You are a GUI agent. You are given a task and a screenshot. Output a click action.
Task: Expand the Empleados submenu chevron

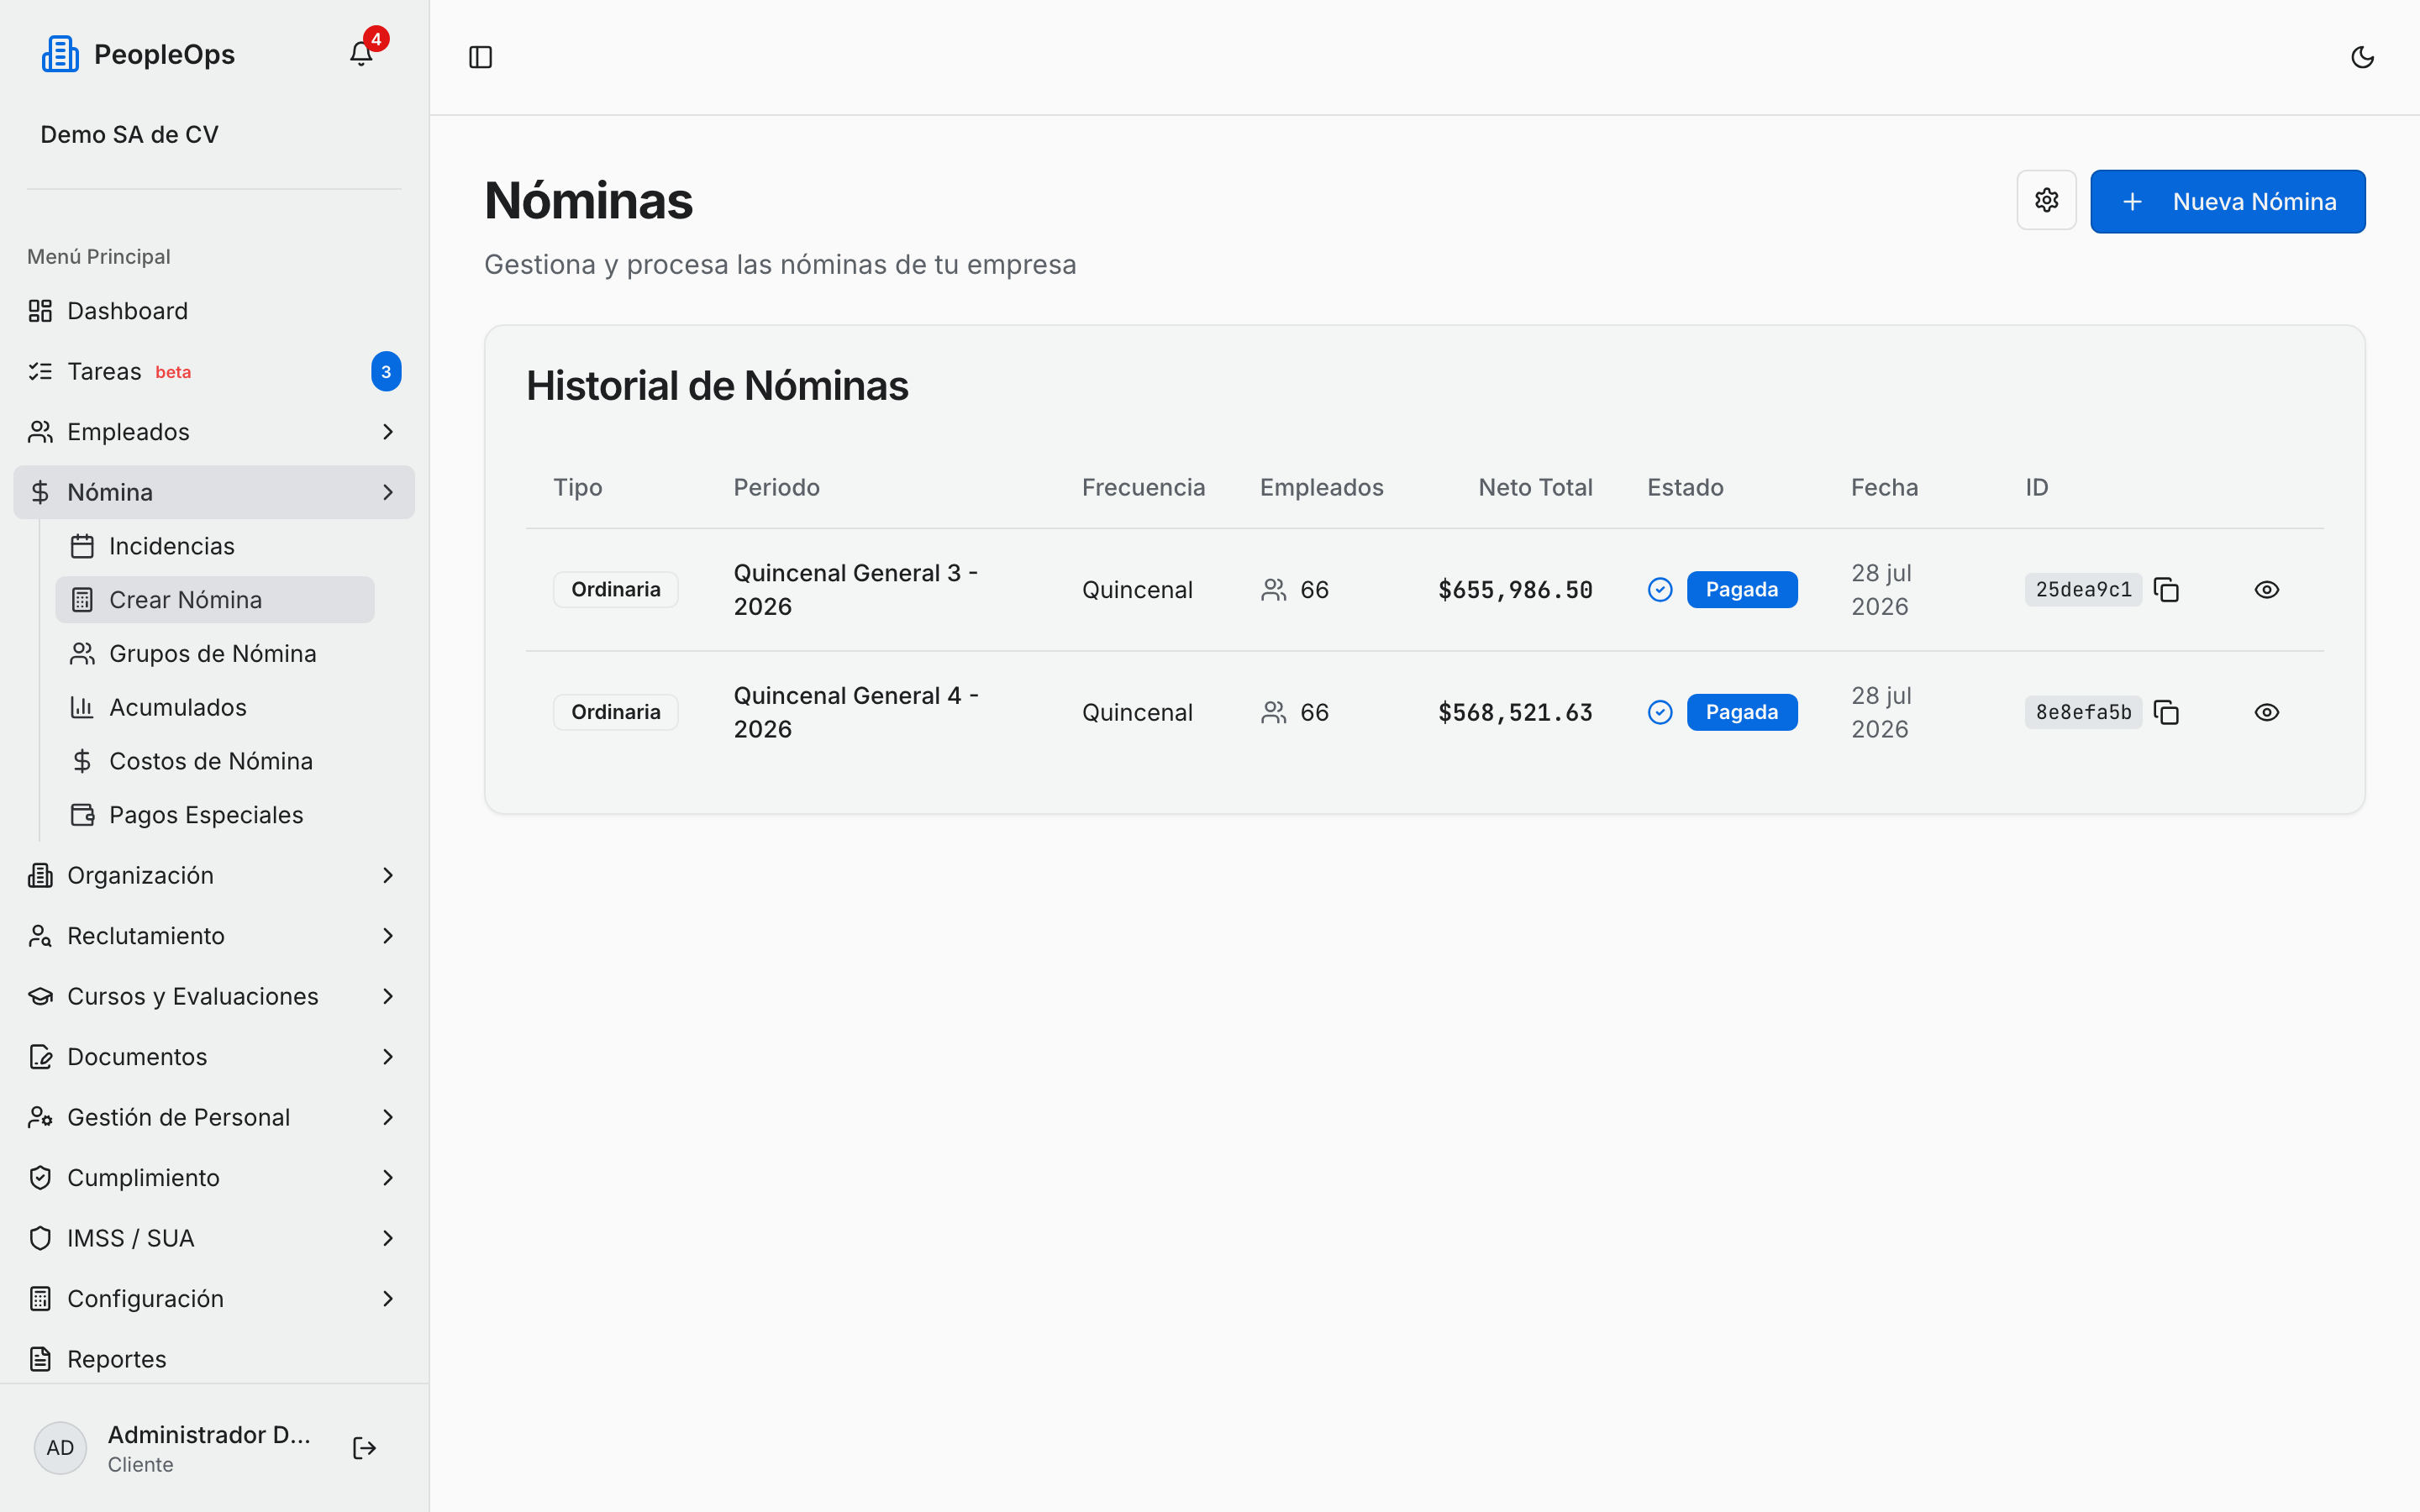pyautogui.click(x=388, y=432)
